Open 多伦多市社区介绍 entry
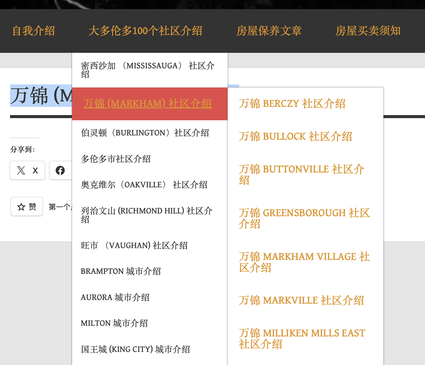 [116, 159]
